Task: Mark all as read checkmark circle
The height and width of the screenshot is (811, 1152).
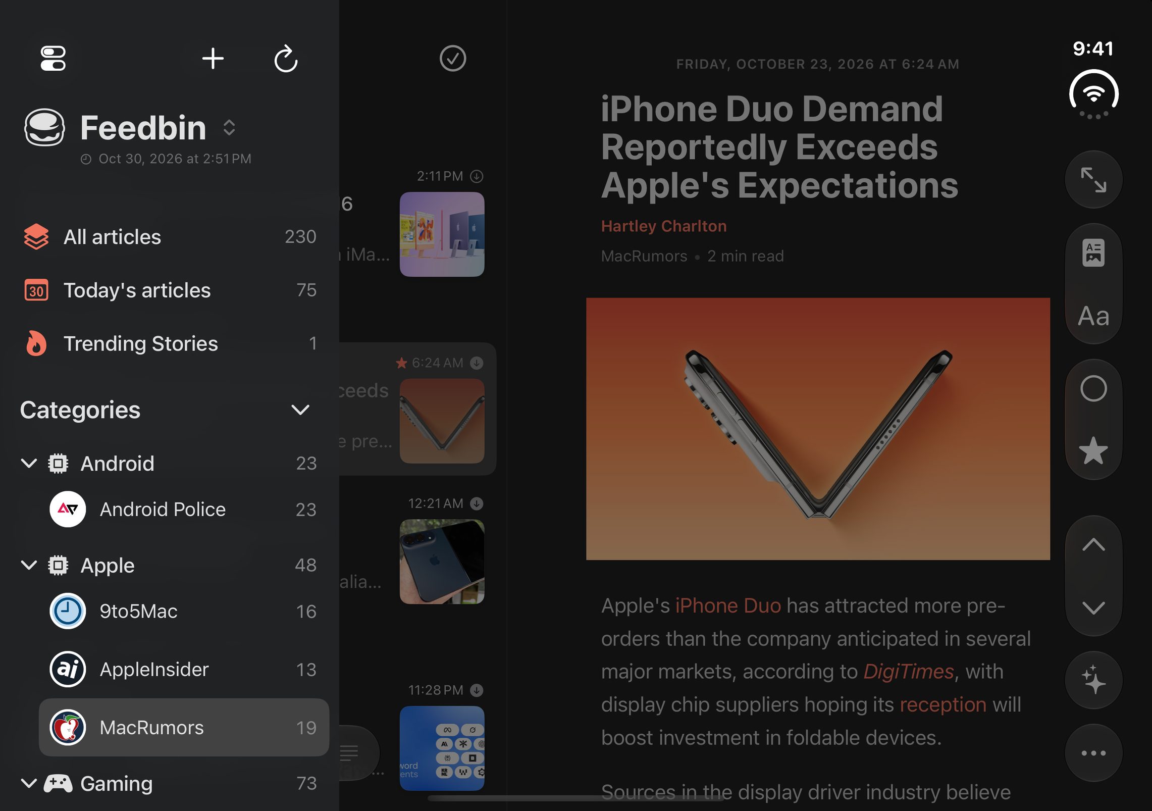Action: tap(452, 59)
